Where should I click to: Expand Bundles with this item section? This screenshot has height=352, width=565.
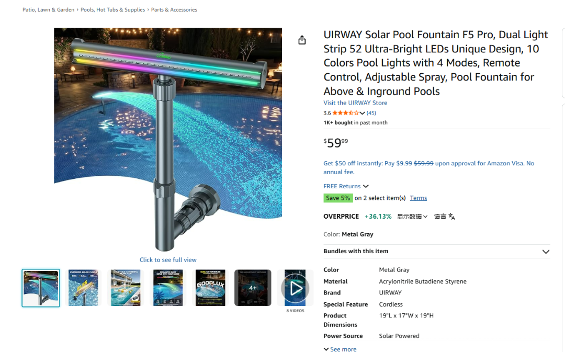point(437,252)
